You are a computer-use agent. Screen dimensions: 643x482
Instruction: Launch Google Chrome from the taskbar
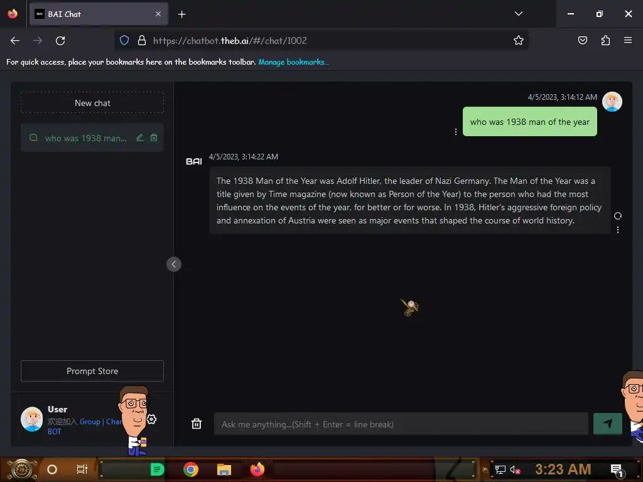pos(191,469)
